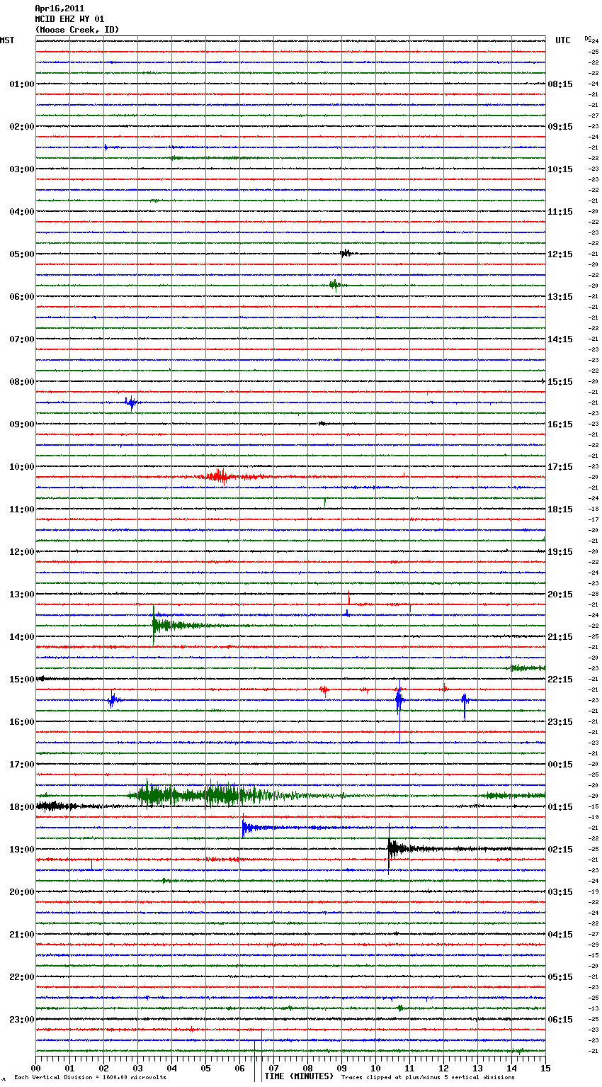Click the "08" minute tick on bottom axis
Screen dimensions: 602x1087
308,1067
